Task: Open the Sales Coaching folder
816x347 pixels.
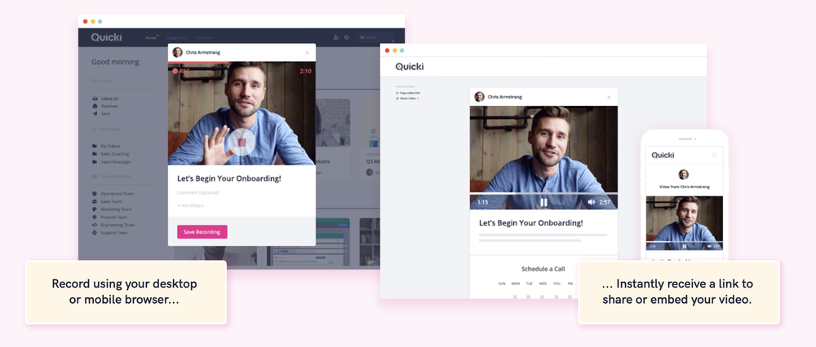Action: point(110,154)
